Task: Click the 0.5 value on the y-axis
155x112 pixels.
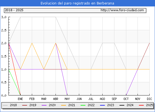Action: point(4,82)
